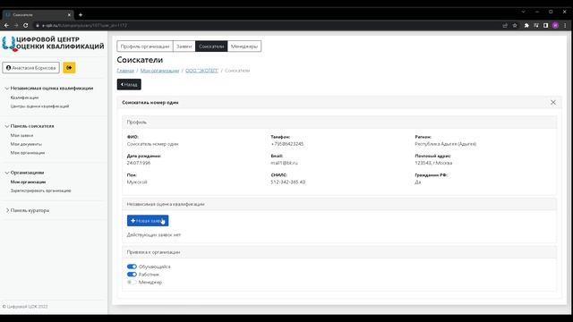Open Зарегистрировать организацию in the sidebar

(41, 191)
